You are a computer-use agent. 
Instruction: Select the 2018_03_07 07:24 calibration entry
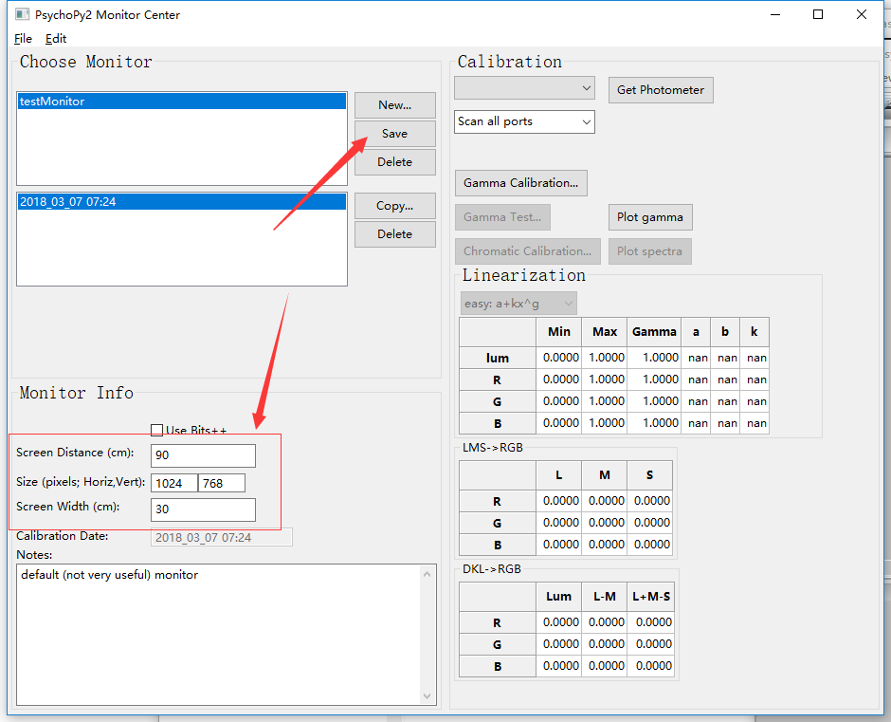tap(182, 201)
